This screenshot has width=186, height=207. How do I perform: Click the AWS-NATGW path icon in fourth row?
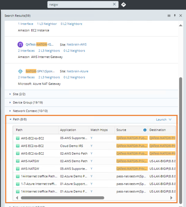pos(17,161)
